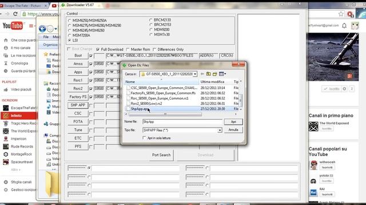Select the LSI radio button
Screen dimensions: 366x205
69,40
